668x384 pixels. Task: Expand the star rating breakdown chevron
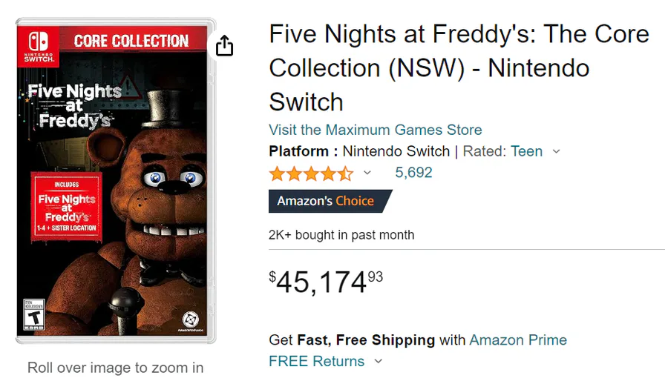[x=367, y=173]
